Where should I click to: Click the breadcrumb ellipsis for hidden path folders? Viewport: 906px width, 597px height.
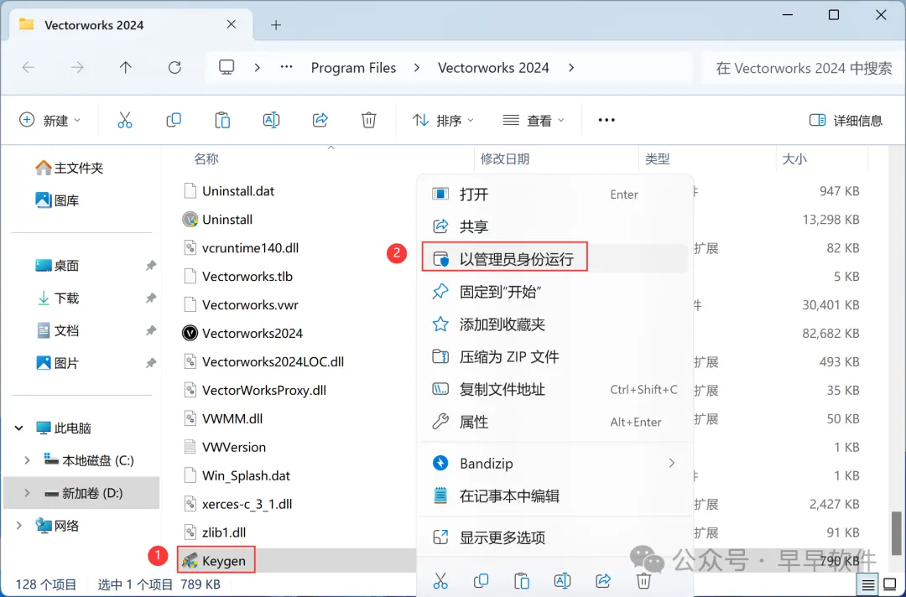[x=286, y=68]
